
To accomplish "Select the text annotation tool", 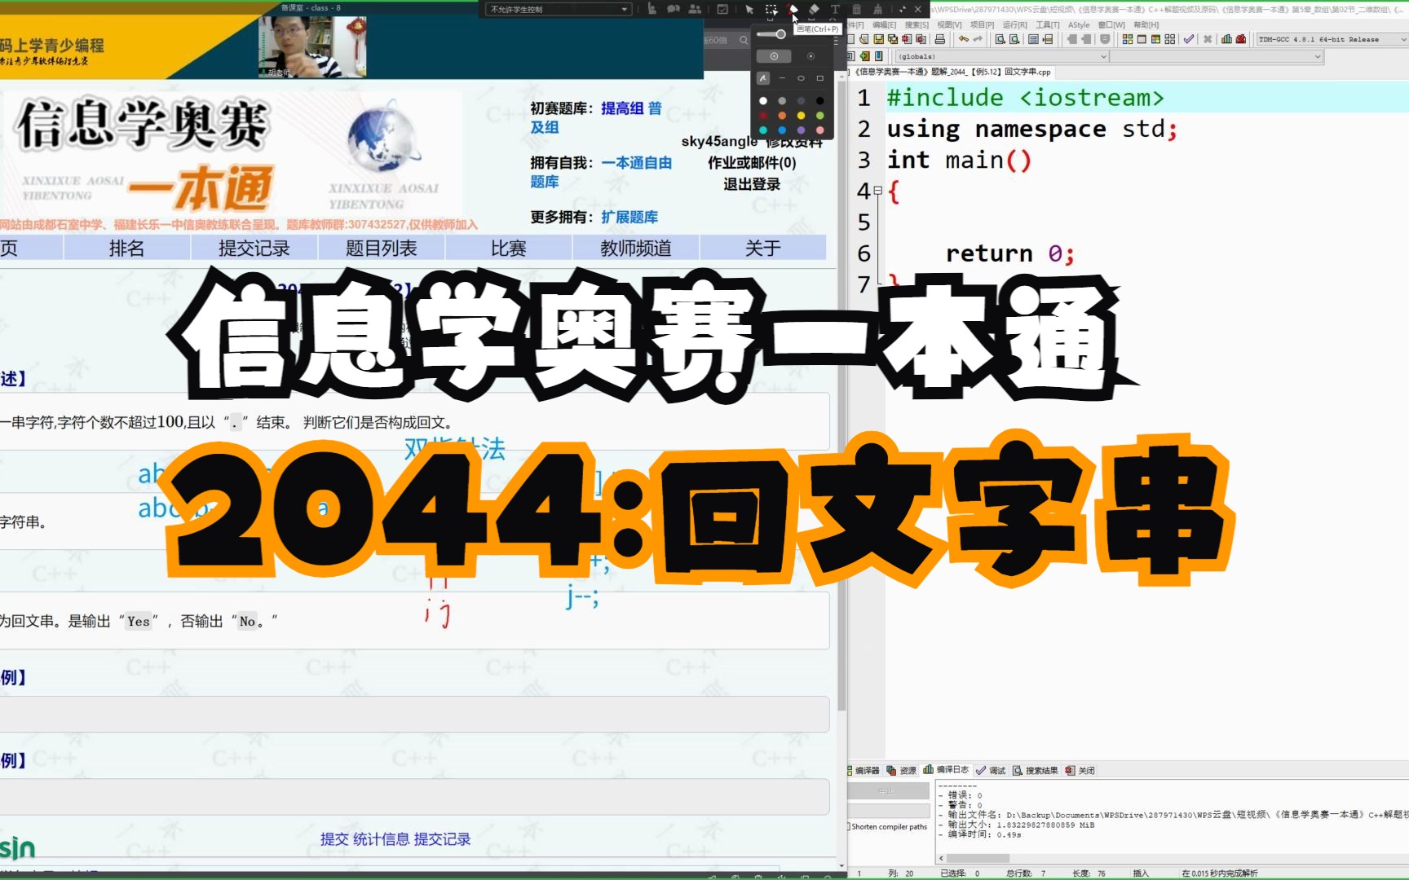I will pyautogui.click(x=835, y=9).
